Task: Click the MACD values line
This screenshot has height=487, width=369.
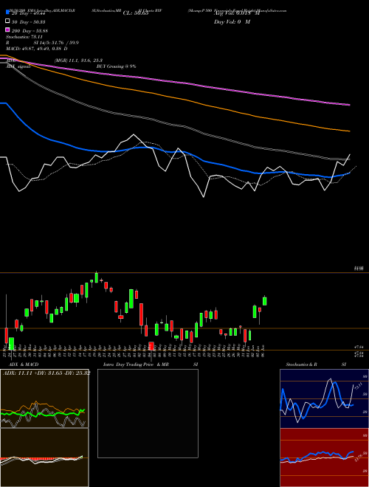Action: pos(37,49)
